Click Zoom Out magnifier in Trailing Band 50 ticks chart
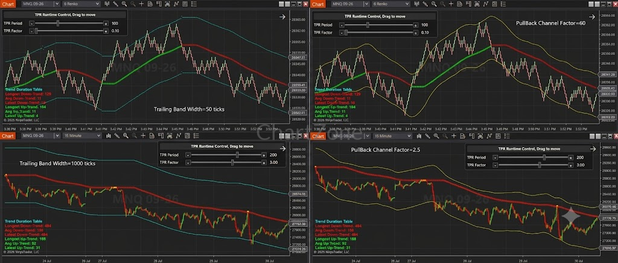The height and width of the screenshot is (263, 618). [133, 4]
